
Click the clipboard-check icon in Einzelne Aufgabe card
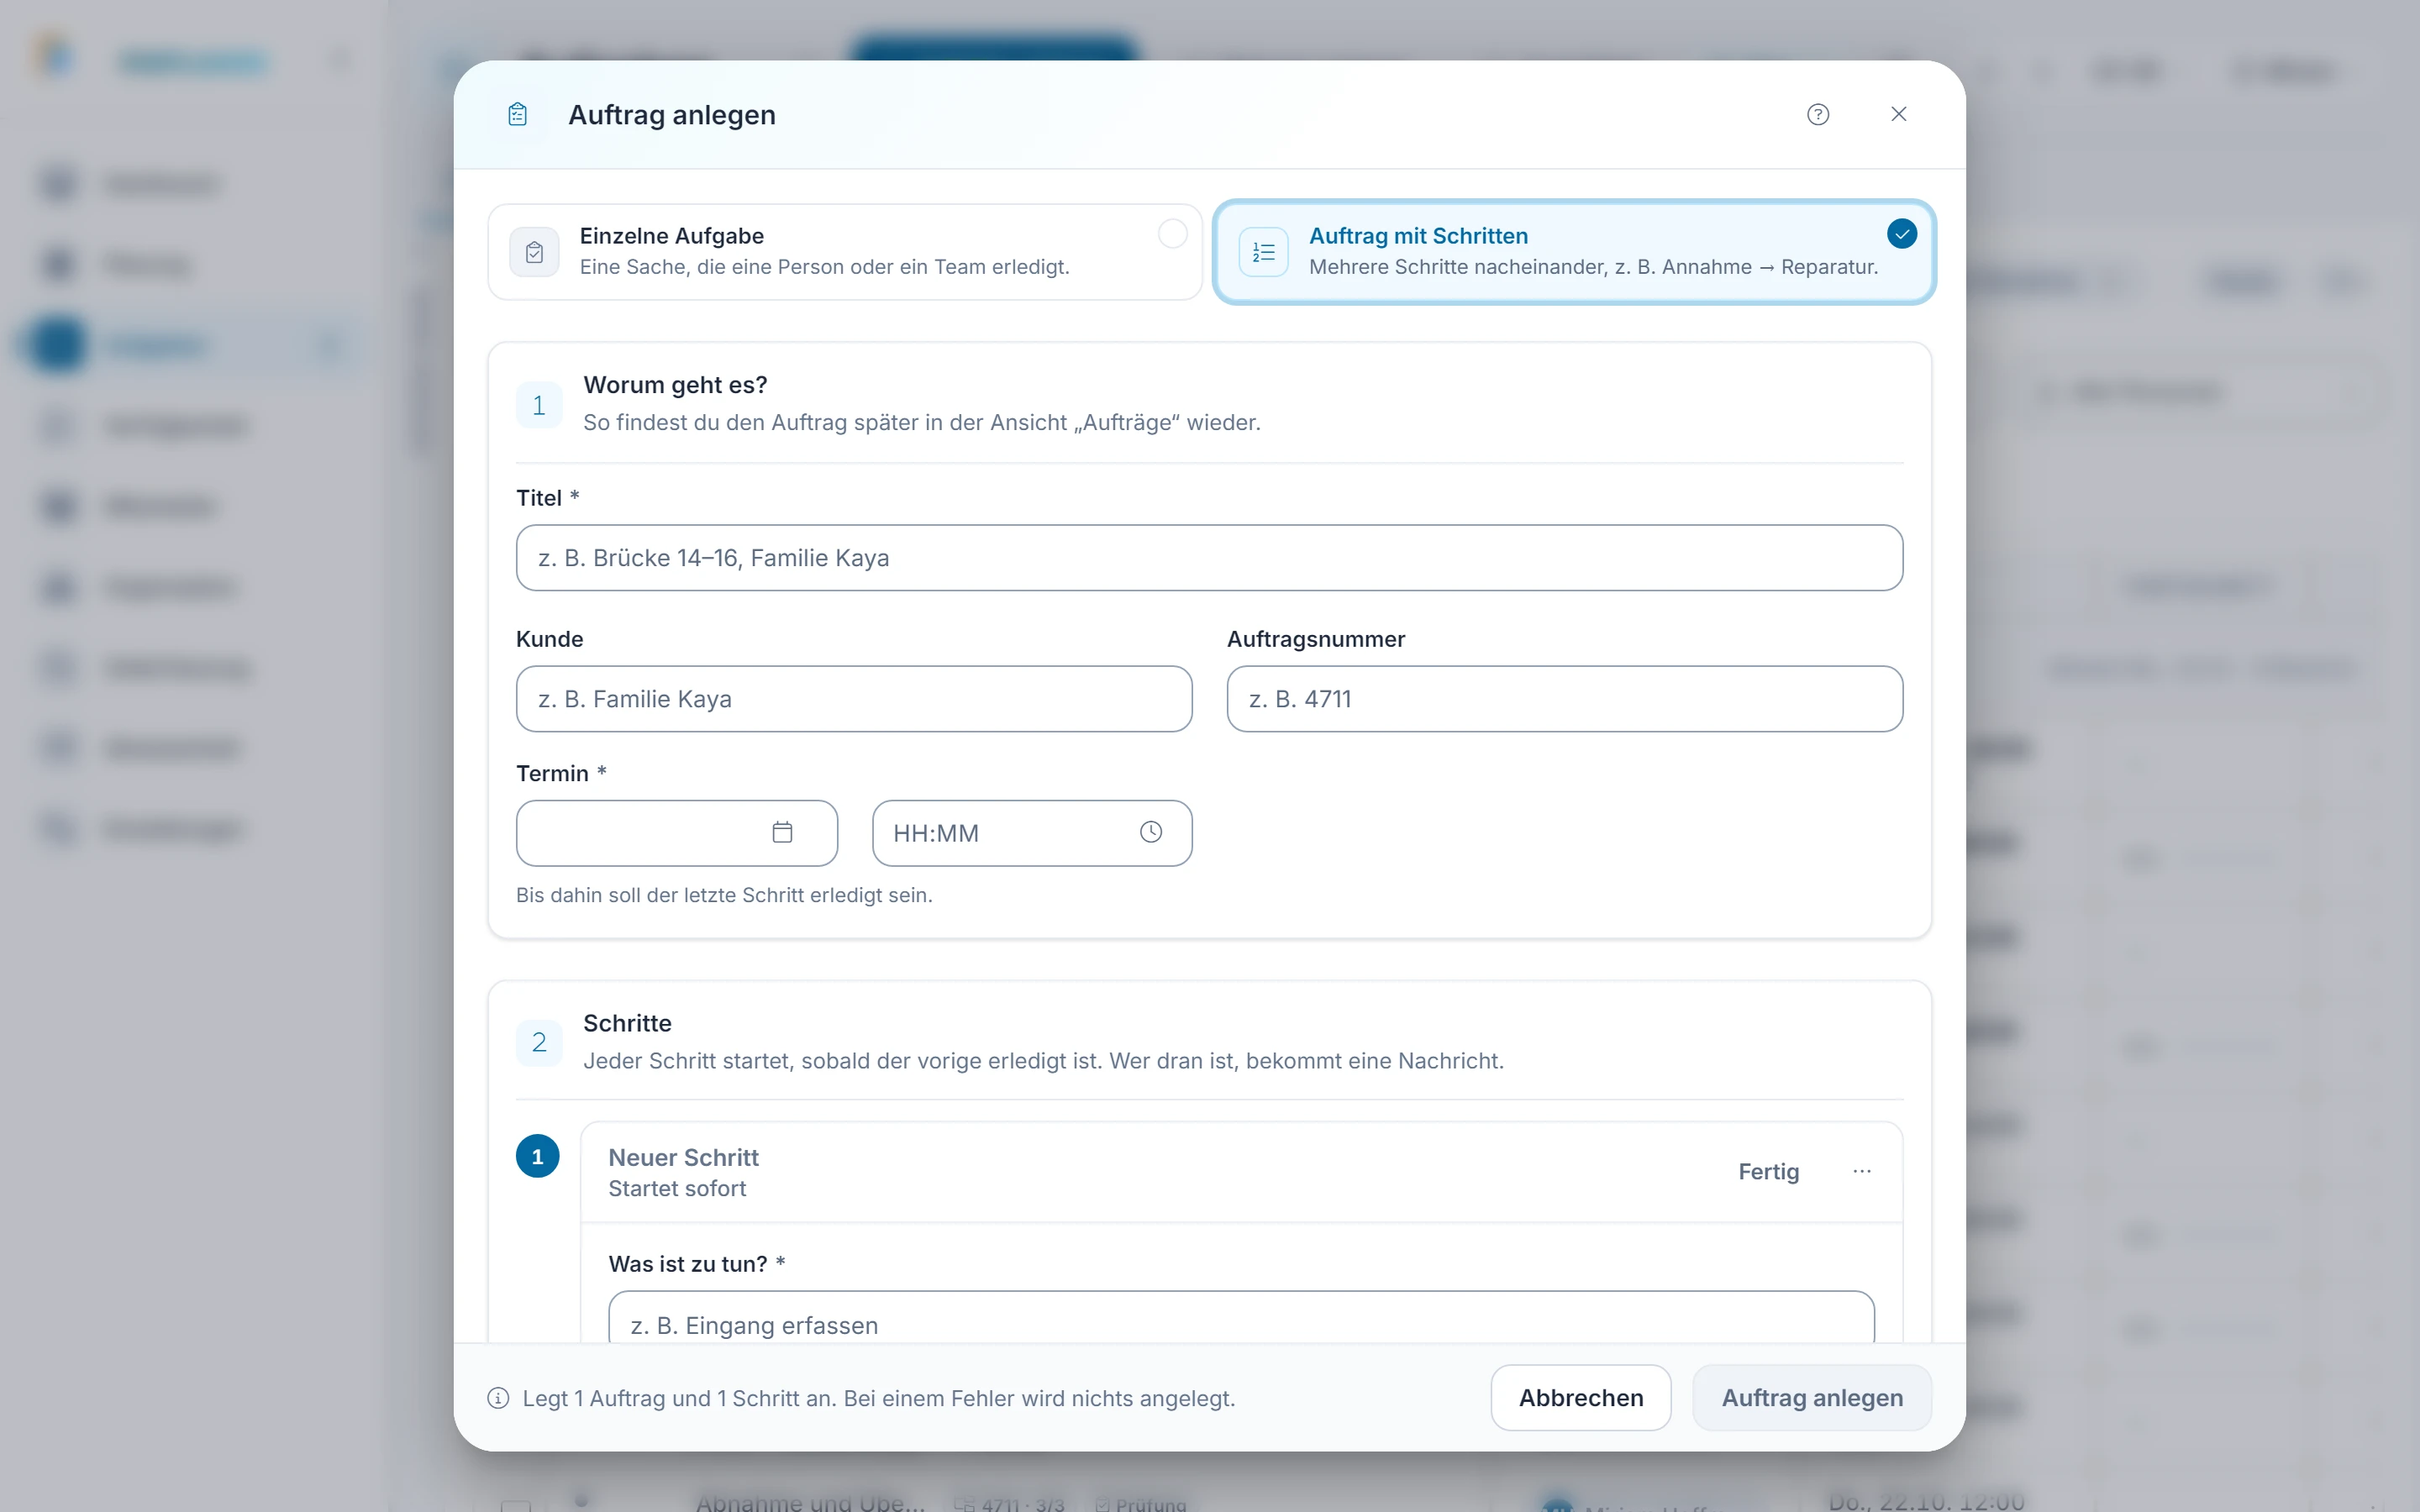point(535,252)
